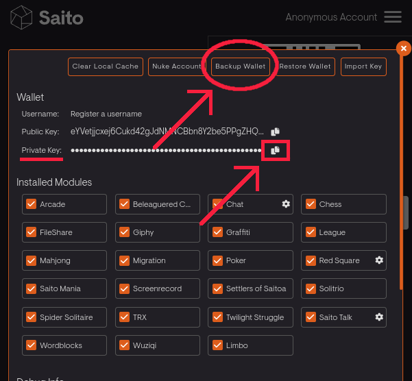The image size is (412, 381).
Task: Click the Saito brand name text
Action: (x=61, y=18)
